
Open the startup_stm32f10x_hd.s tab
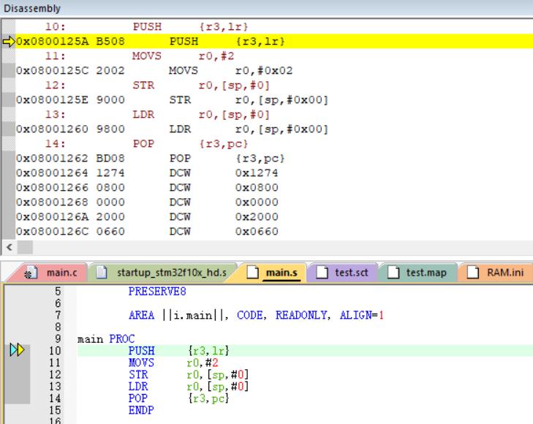[x=171, y=273]
